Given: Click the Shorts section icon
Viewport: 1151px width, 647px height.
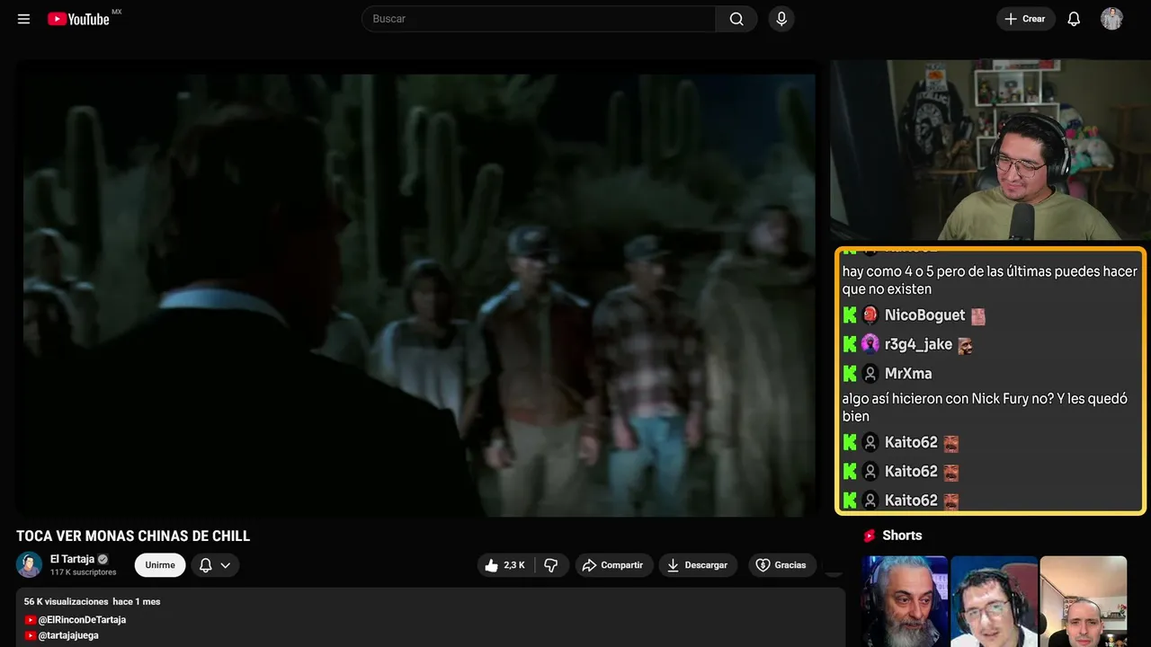Looking at the screenshot, I should pyautogui.click(x=870, y=536).
